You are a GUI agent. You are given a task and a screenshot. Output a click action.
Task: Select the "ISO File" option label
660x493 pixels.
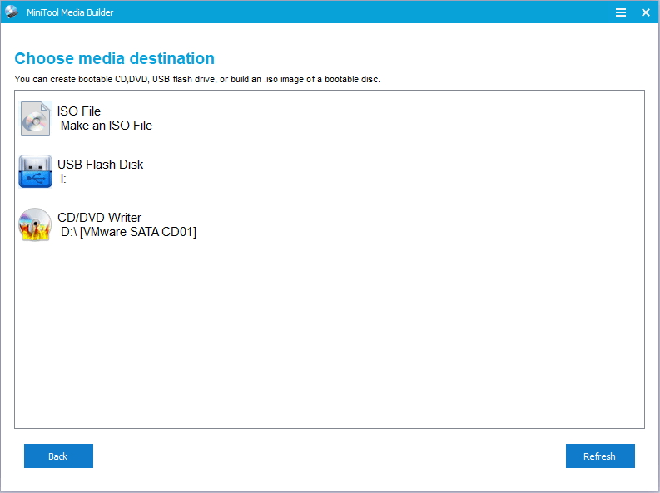pyautogui.click(x=79, y=111)
